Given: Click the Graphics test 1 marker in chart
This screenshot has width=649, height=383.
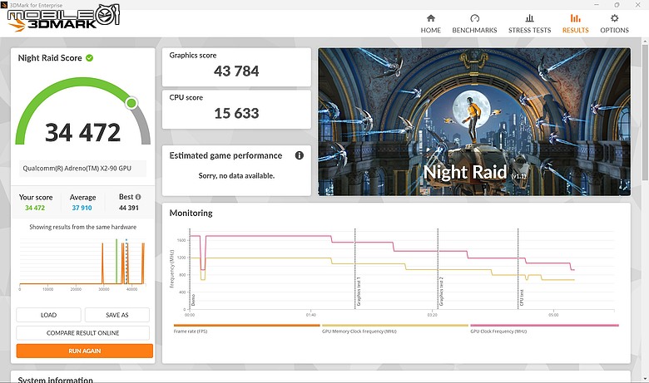Looking at the screenshot, I should (x=359, y=292).
